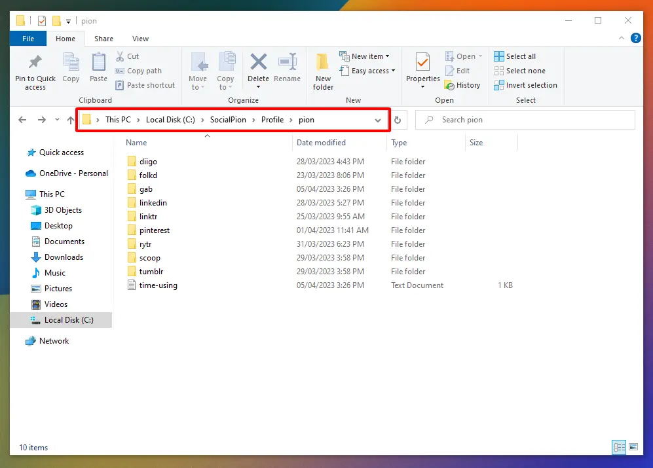The height and width of the screenshot is (468, 653).
Task: Open address bar history dropdown
Action: tap(378, 120)
